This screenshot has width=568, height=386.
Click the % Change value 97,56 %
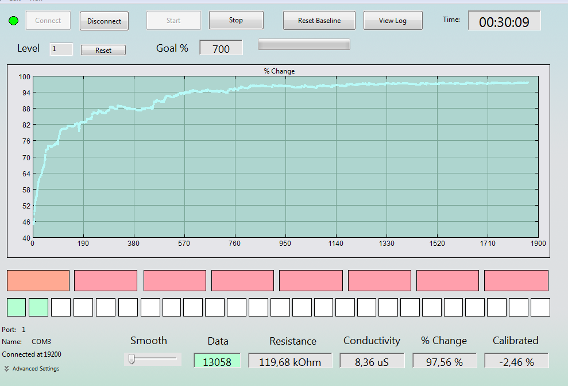pyautogui.click(x=445, y=362)
